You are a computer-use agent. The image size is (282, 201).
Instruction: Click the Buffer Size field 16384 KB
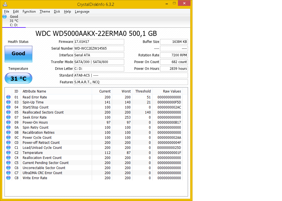(x=174, y=42)
